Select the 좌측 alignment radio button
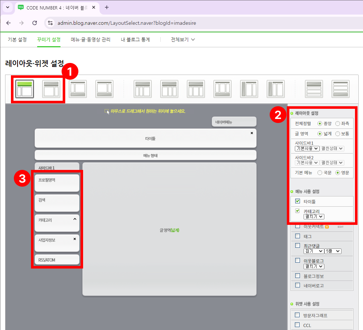This screenshot has width=363, height=330. click(337, 124)
